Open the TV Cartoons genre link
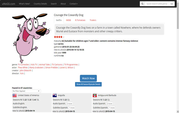The image size is (179, 113). pos(57,65)
